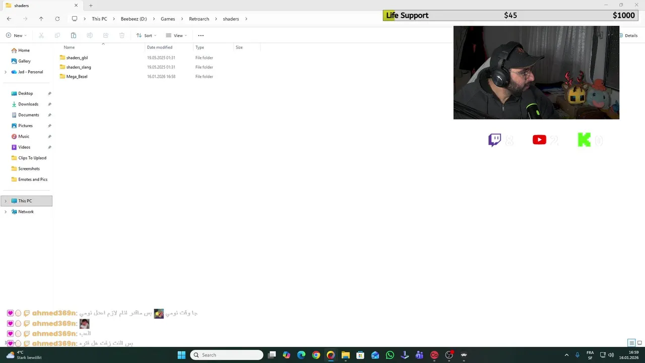Screen dimensions: 645x363
Task: Open the Sort options dropdown
Action: (146, 35)
